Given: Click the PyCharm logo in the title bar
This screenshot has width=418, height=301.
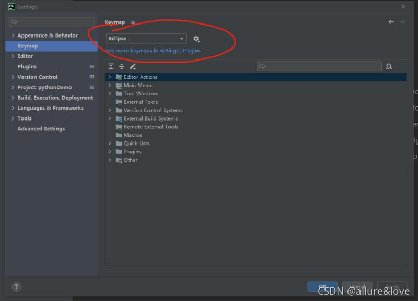Looking at the screenshot, I should tap(11, 7).
